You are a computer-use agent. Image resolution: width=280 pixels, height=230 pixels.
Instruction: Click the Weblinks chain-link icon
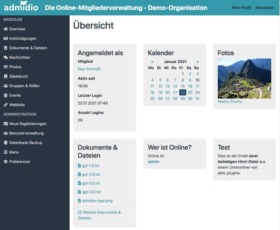tap(5, 105)
